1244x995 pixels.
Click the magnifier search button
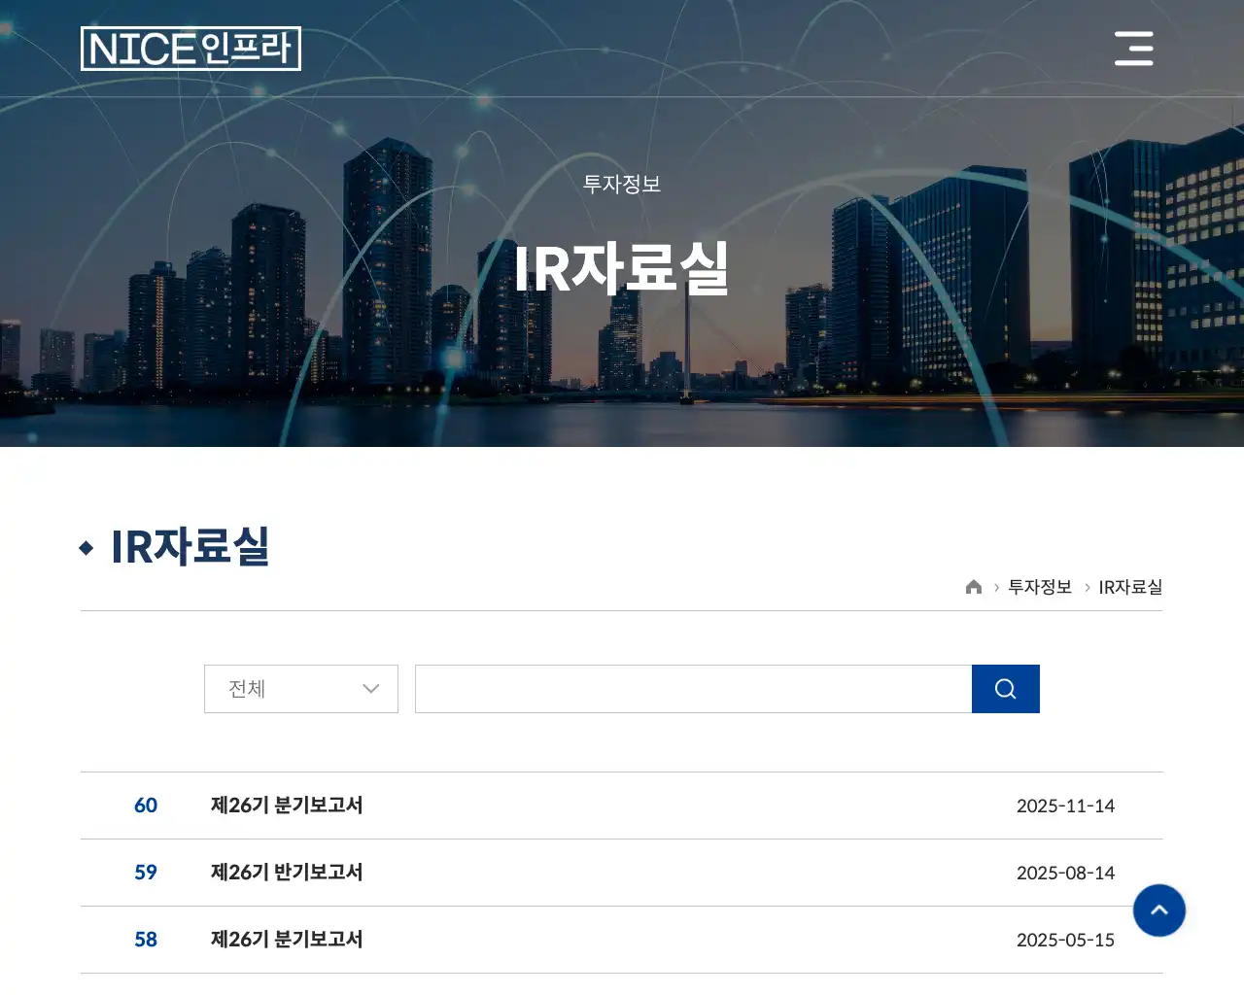[1005, 689]
